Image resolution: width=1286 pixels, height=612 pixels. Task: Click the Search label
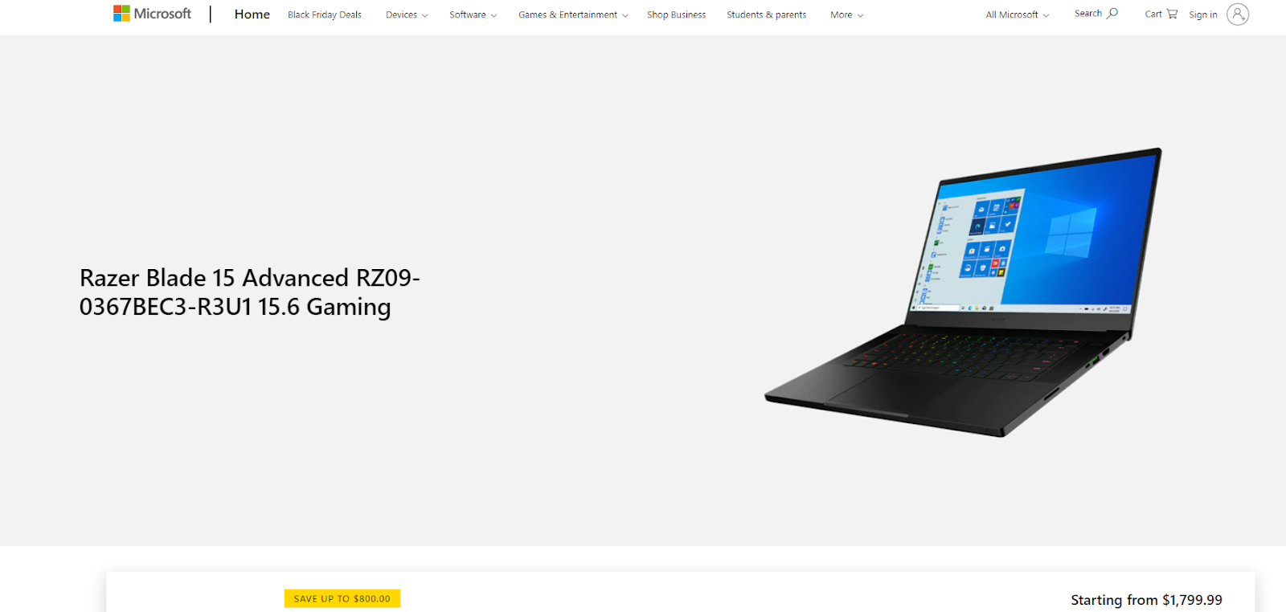(x=1088, y=14)
